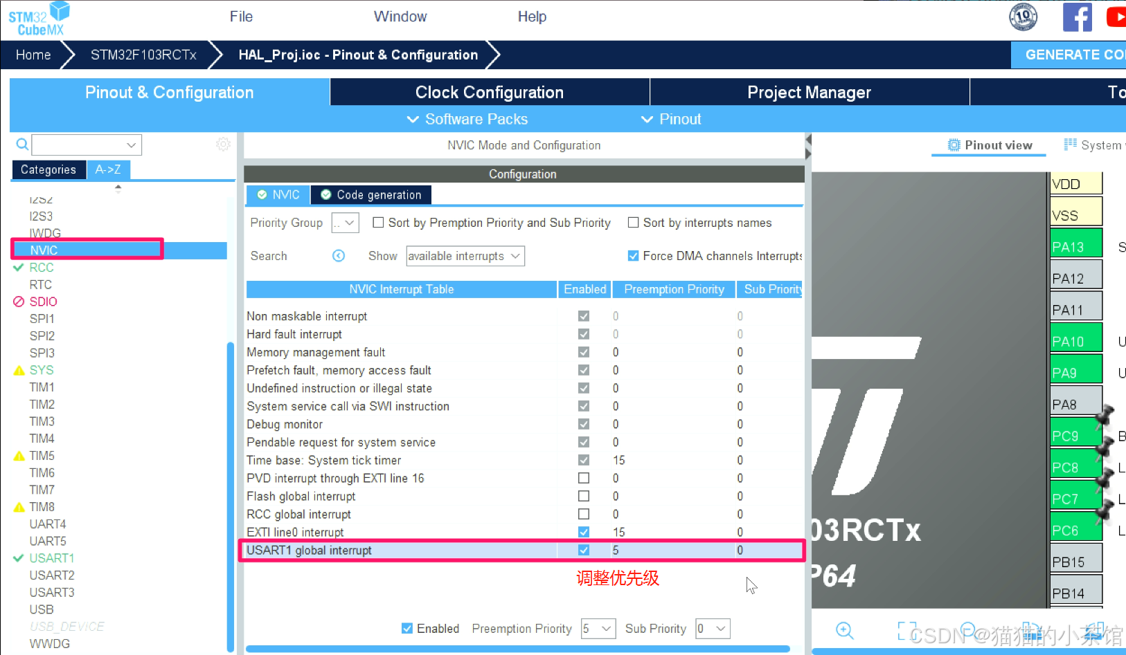The height and width of the screenshot is (655, 1126).
Task: Open the Window menu
Action: 400,17
